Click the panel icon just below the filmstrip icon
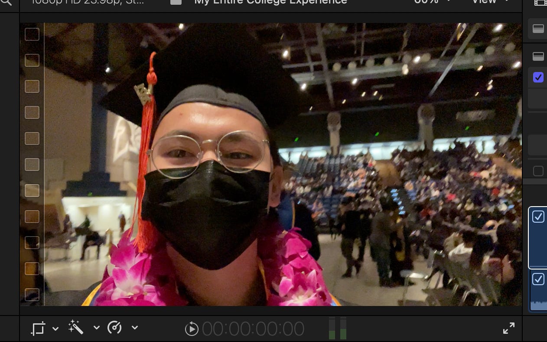The image size is (547, 342). [x=538, y=29]
